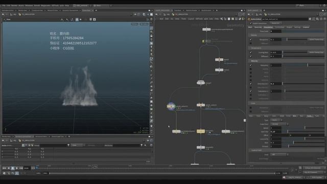The height and width of the screenshot is (184, 327).
Task: Select the circular highlighted node in network
Action: [x=171, y=106]
